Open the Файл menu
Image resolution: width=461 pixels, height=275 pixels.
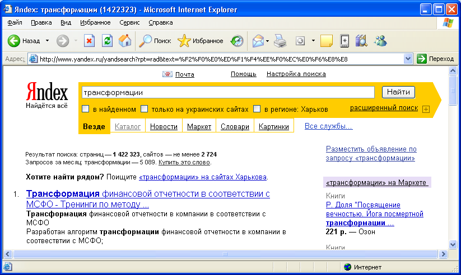click(15, 22)
